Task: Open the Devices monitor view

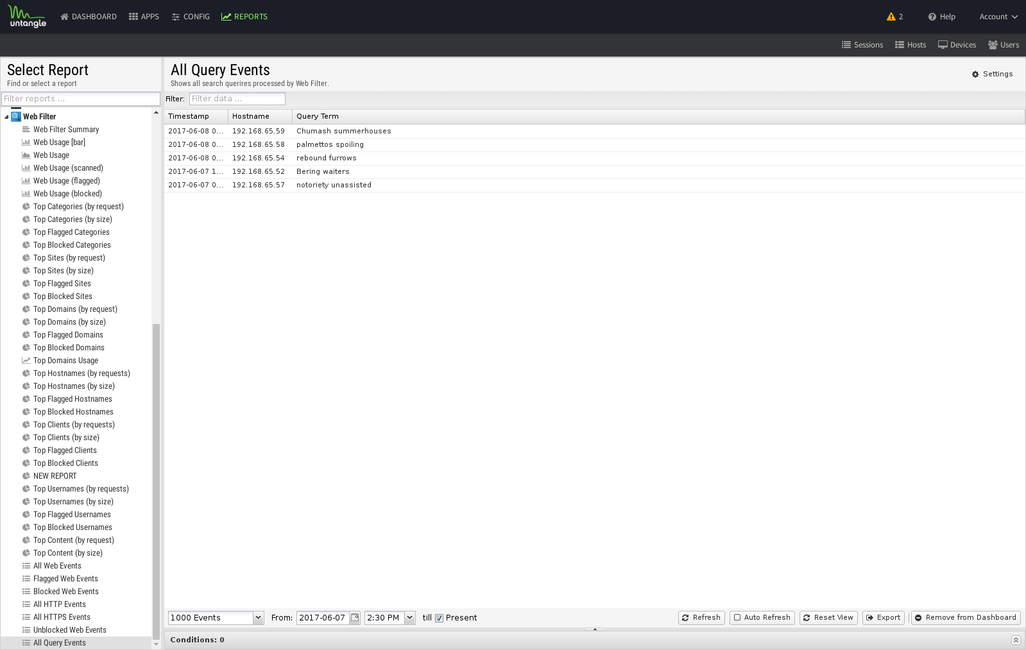Action: coord(957,45)
